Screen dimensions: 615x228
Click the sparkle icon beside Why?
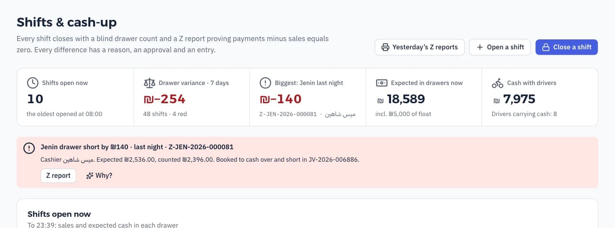(x=89, y=176)
